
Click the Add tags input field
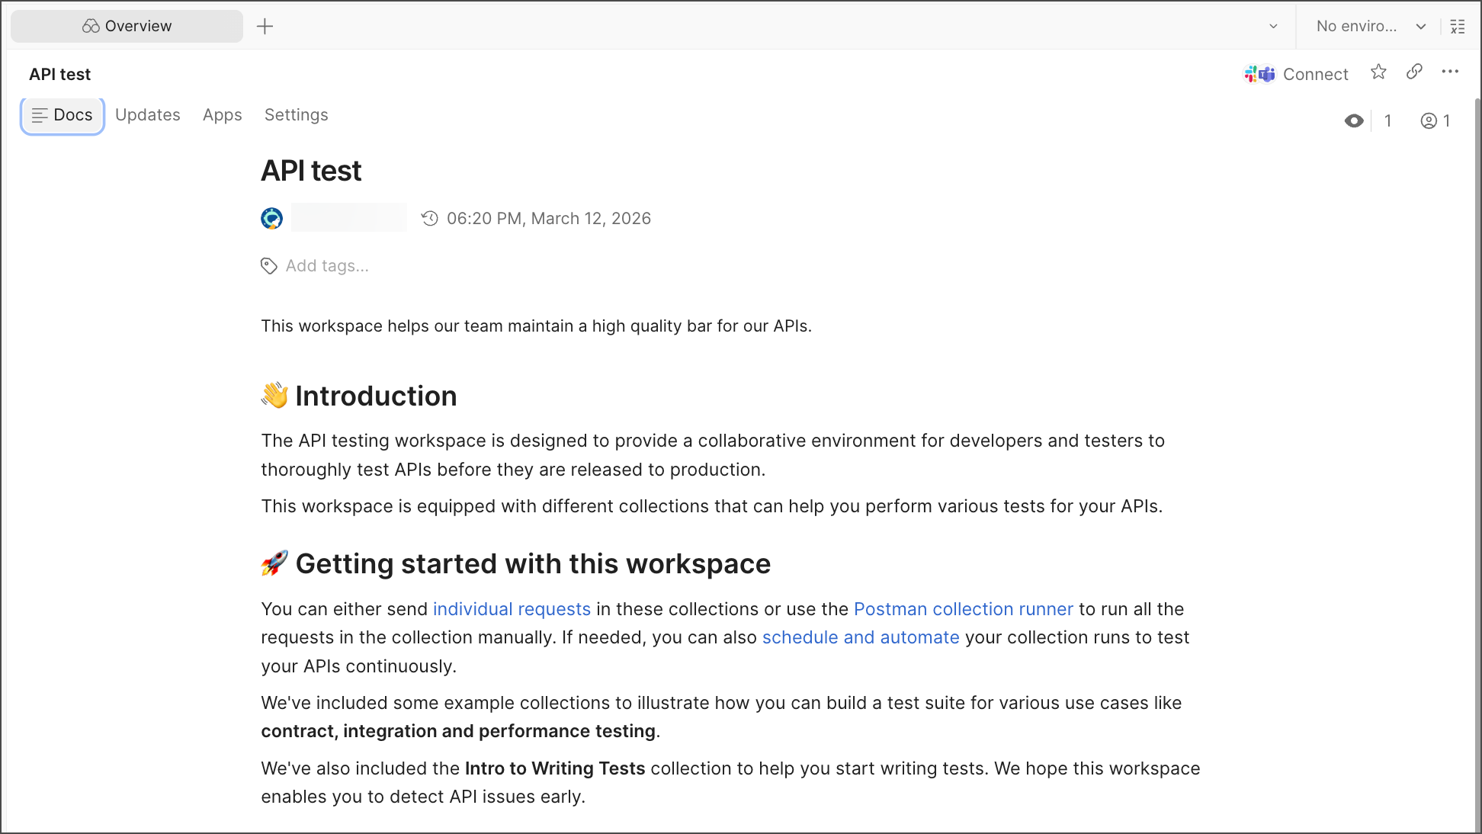[327, 266]
